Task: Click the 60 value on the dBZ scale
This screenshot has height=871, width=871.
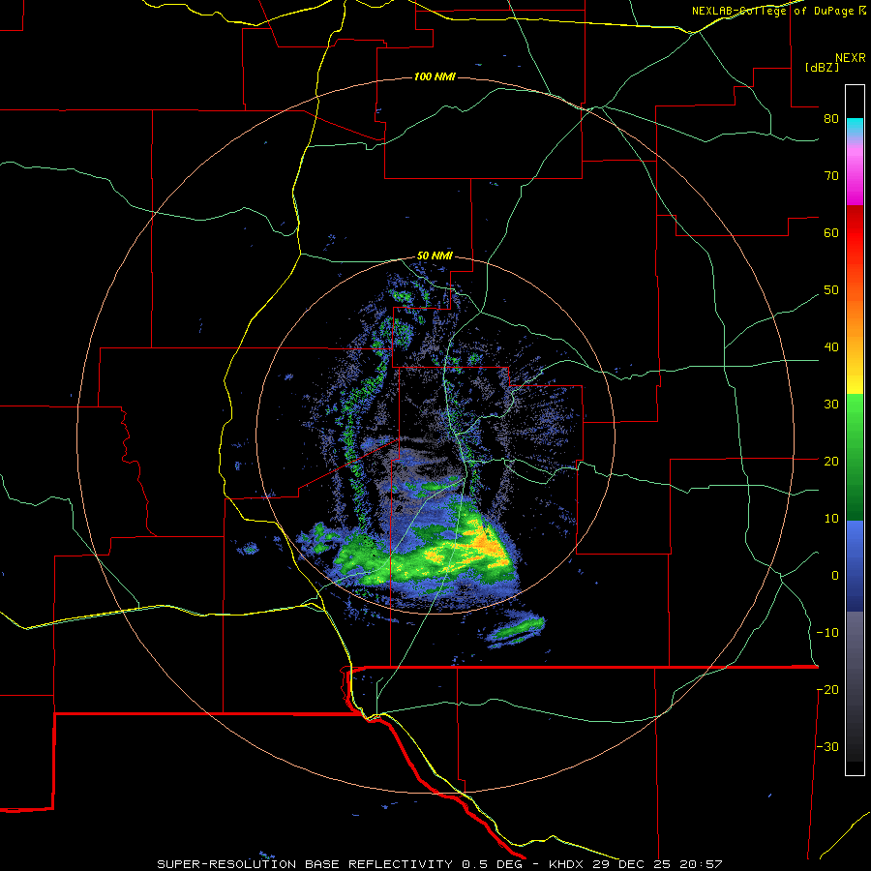Action: tap(831, 232)
